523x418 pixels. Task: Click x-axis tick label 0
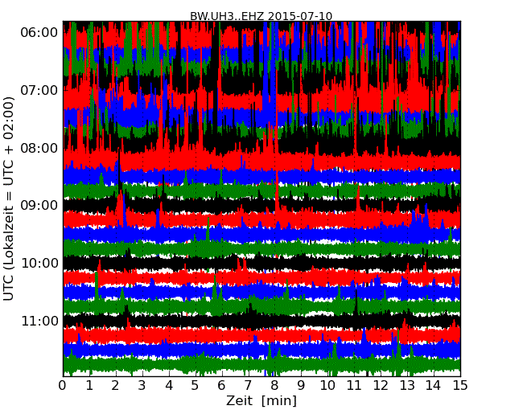click(63, 386)
